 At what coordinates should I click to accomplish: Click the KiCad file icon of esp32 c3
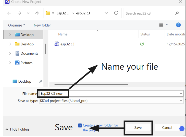click(57, 44)
